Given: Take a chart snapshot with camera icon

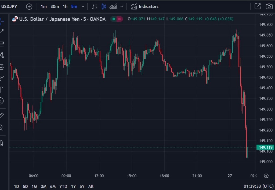Looking at the screenshot, I should point(269,6).
